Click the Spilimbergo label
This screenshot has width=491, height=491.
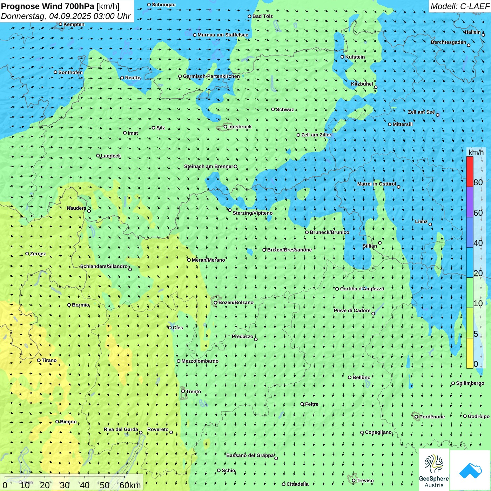coord(470,383)
